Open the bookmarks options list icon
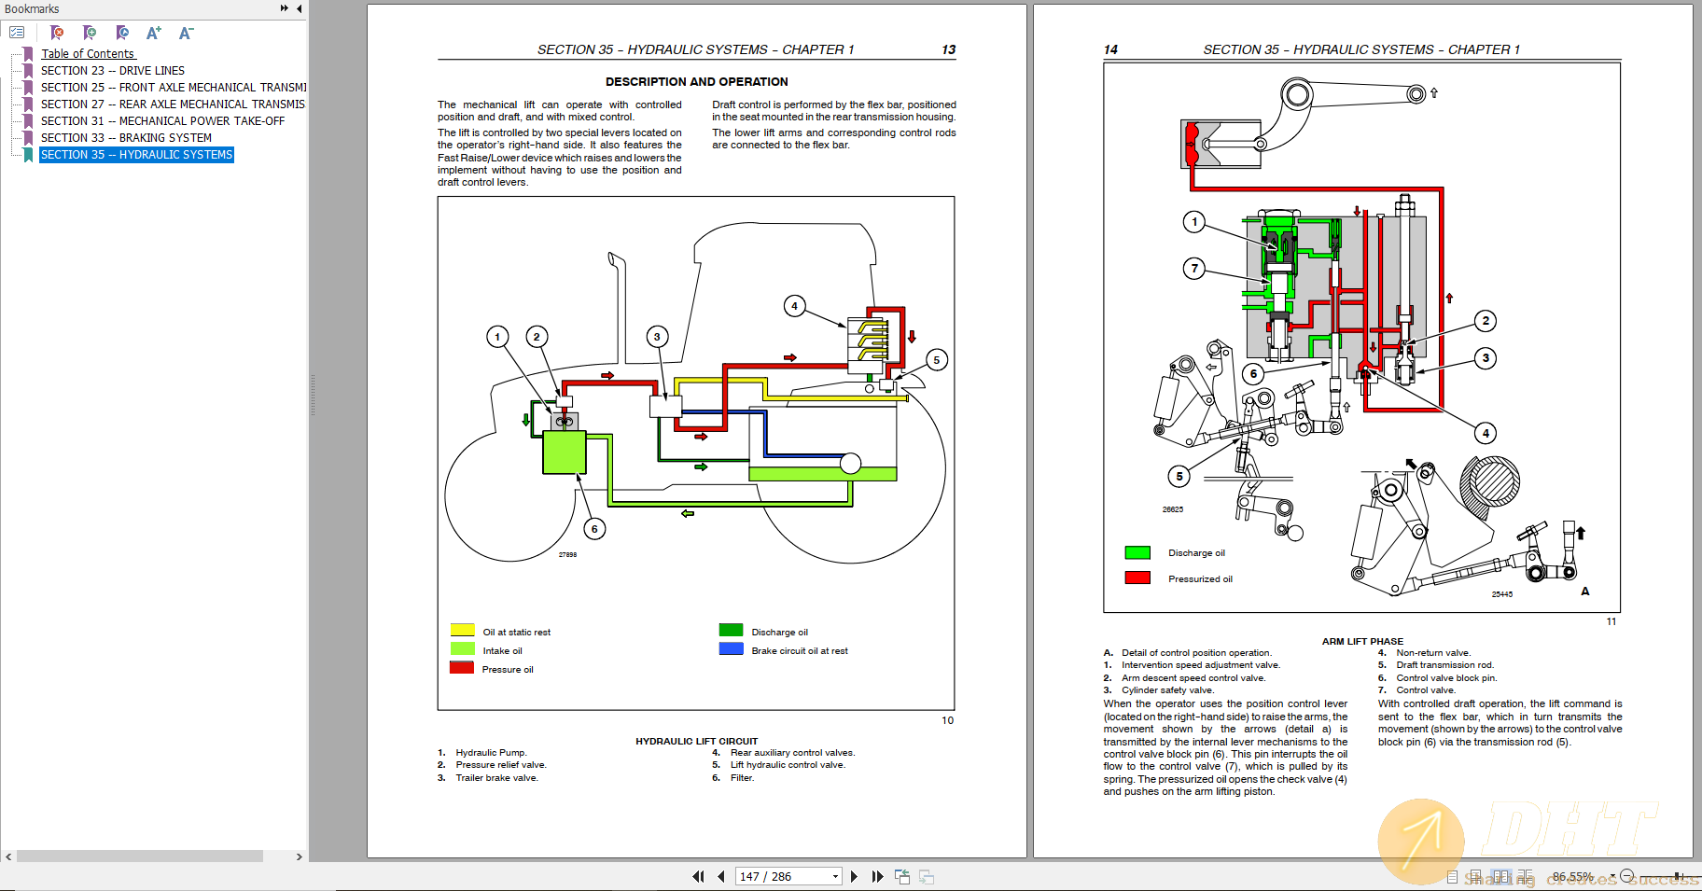The width and height of the screenshot is (1702, 891). 17,33
